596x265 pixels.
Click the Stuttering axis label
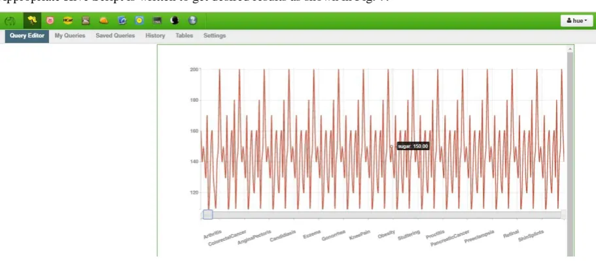(409, 235)
